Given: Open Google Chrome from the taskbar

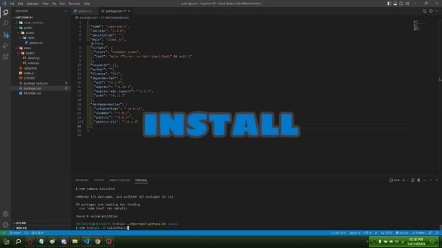Looking at the screenshot, I should coord(97,242).
